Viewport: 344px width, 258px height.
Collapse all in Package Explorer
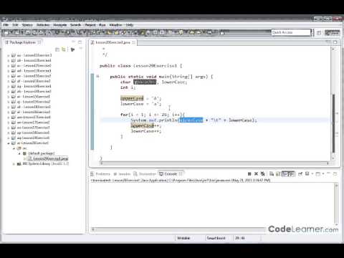pos(57,49)
